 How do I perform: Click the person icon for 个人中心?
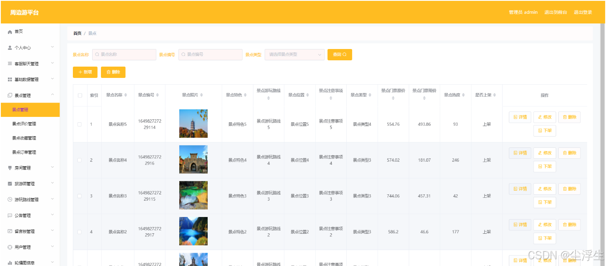(10, 48)
